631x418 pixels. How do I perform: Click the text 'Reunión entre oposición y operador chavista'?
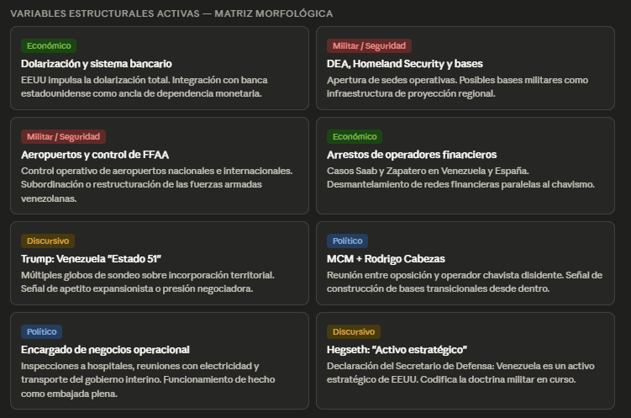point(423,276)
